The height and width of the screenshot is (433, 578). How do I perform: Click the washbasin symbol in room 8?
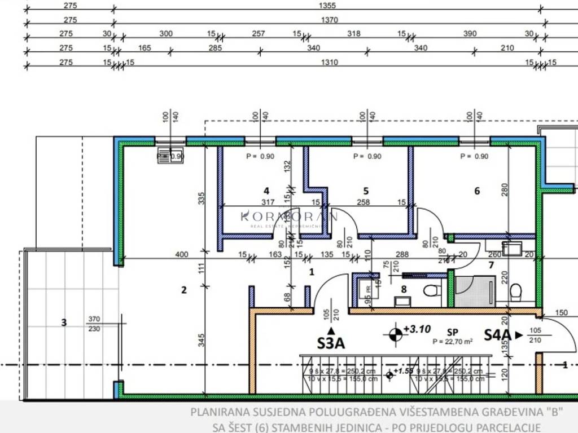[x=402, y=302]
